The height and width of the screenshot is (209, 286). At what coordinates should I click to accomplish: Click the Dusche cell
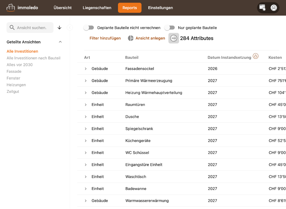[x=132, y=117]
